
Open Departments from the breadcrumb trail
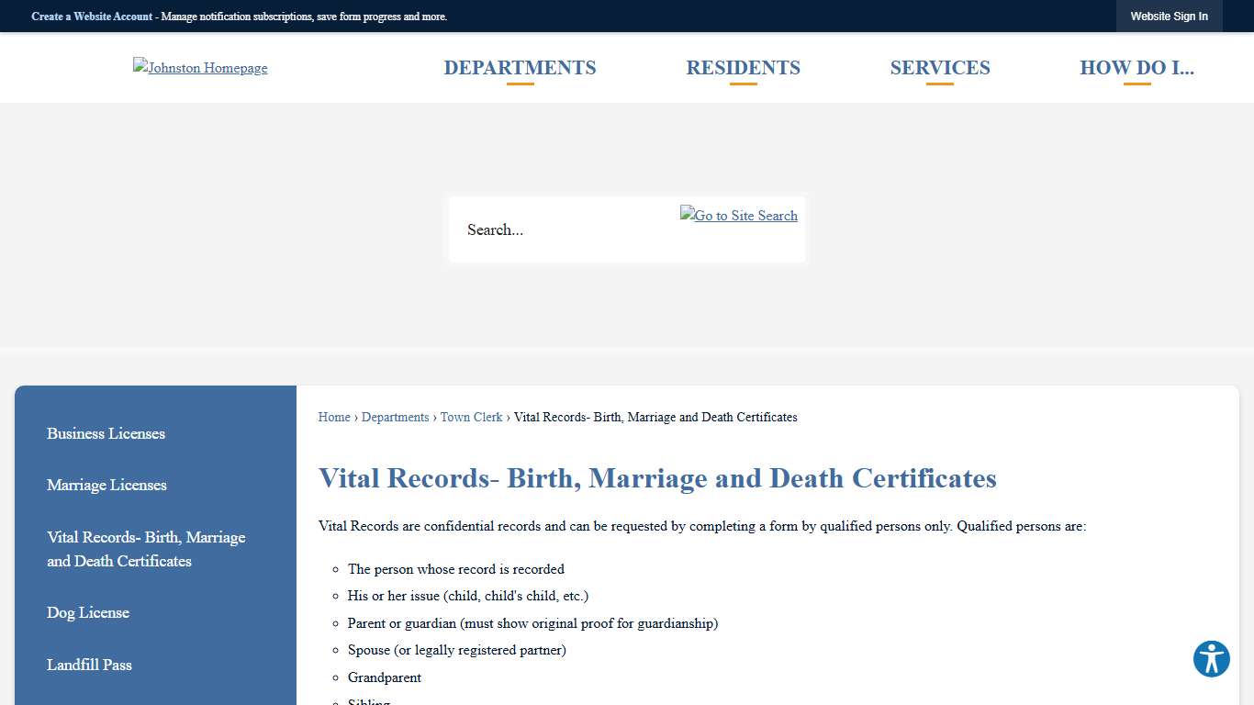[395, 417]
